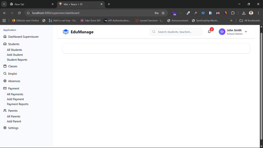Reload the page with refresh icon
This screenshot has height=148, width=263.
(19, 13)
